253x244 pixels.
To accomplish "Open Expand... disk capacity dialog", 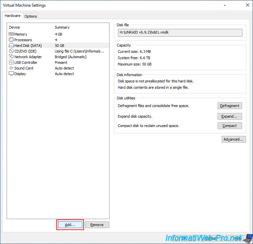I will 230,116.
